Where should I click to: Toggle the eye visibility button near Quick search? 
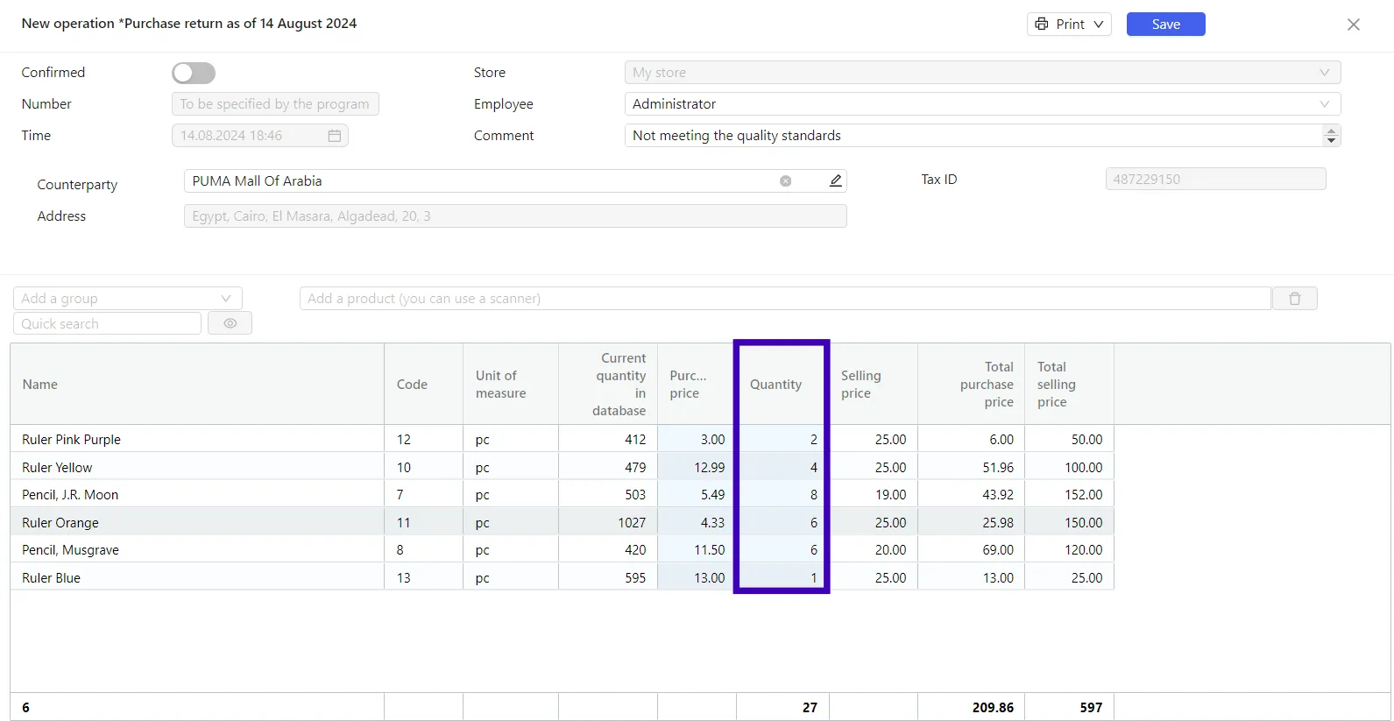click(230, 323)
